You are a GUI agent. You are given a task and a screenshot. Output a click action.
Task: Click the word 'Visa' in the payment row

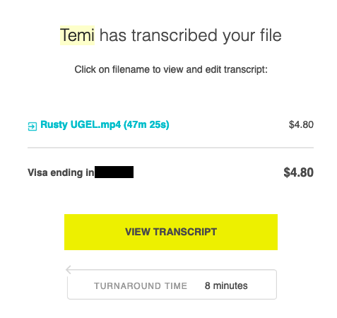point(37,172)
